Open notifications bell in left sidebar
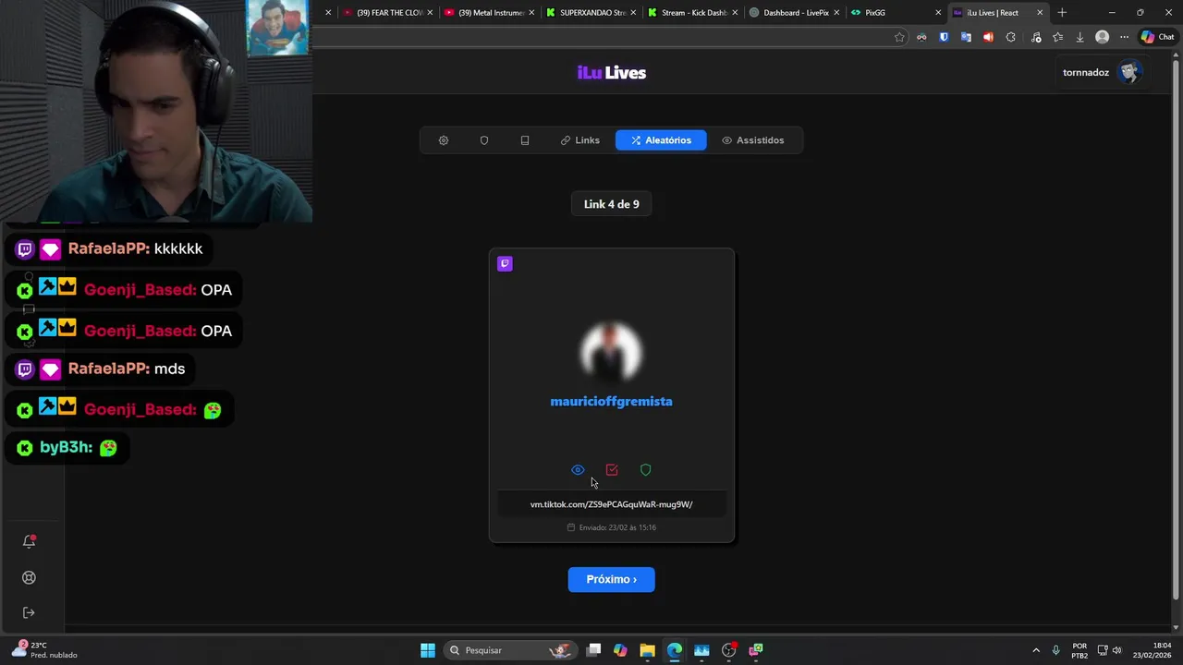Viewport: 1183px width, 665px height. pyautogui.click(x=29, y=541)
